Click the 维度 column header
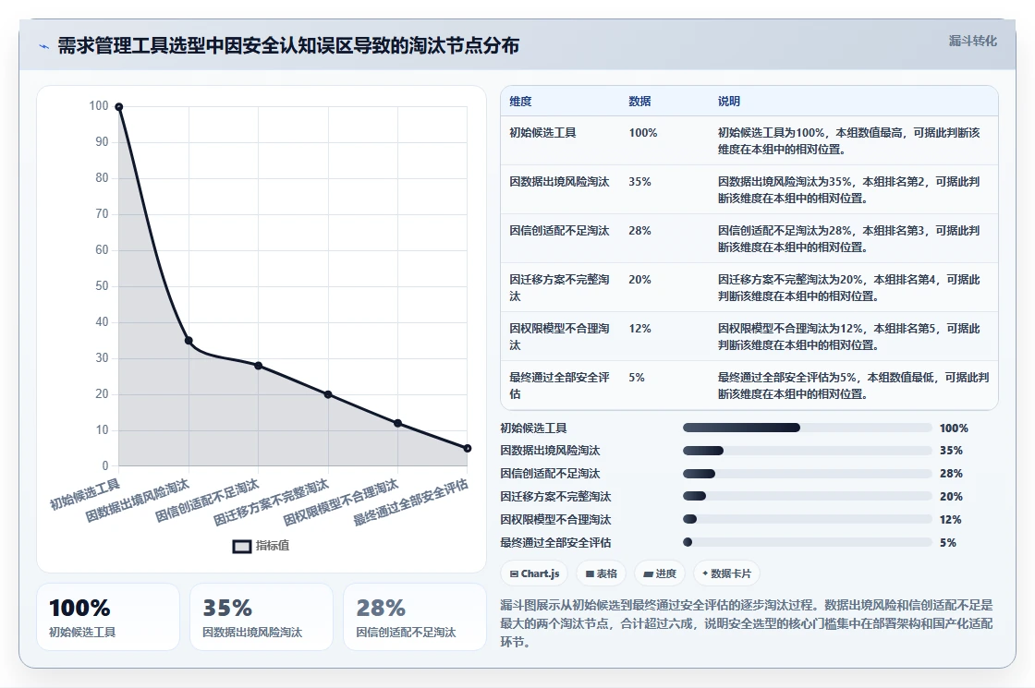The height and width of the screenshot is (688, 1035). click(520, 101)
